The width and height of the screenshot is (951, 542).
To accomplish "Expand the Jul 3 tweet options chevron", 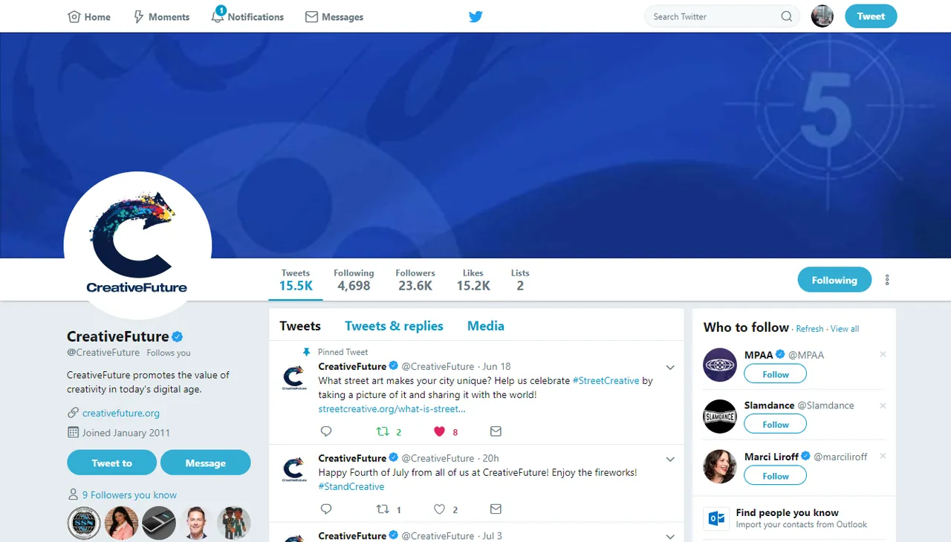I will click(x=670, y=537).
